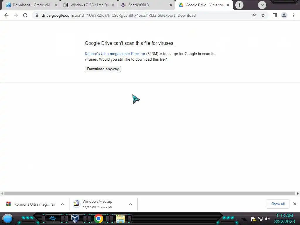Click the address bar URL
The width and height of the screenshot is (300, 225).
(x=118, y=15)
